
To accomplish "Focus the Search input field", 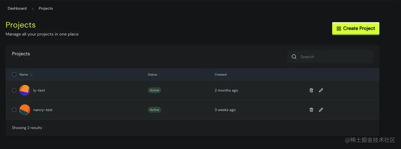I will point(334,57).
